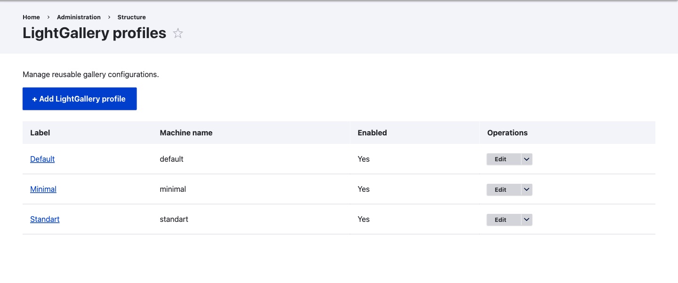Open the Minimal profile link
The width and height of the screenshot is (678, 283).
tap(43, 189)
